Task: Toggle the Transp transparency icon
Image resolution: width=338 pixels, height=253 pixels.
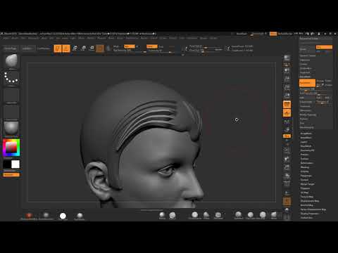Action: (x=287, y=193)
